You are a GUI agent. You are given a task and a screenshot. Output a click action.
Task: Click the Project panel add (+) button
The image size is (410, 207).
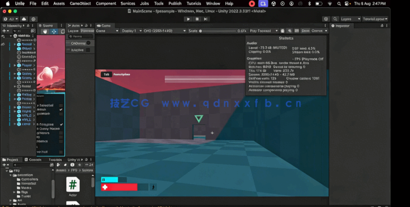5,165
